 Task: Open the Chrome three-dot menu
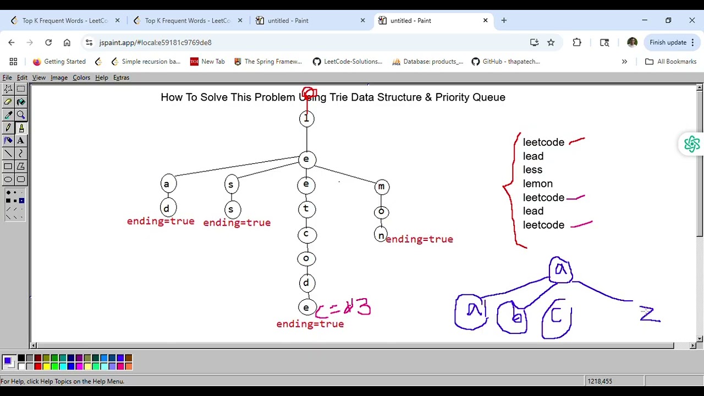pos(693,42)
